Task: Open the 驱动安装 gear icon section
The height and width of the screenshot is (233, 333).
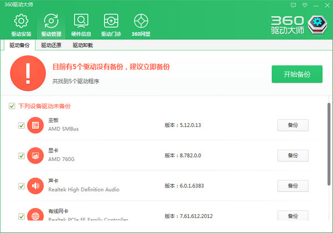Action: click(21, 25)
